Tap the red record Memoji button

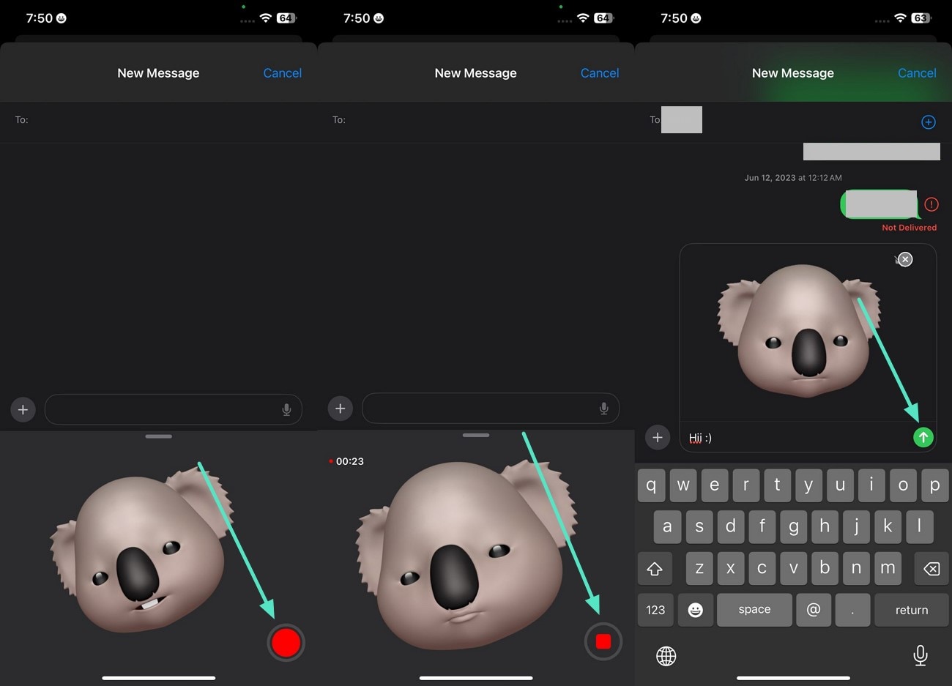[x=286, y=643]
